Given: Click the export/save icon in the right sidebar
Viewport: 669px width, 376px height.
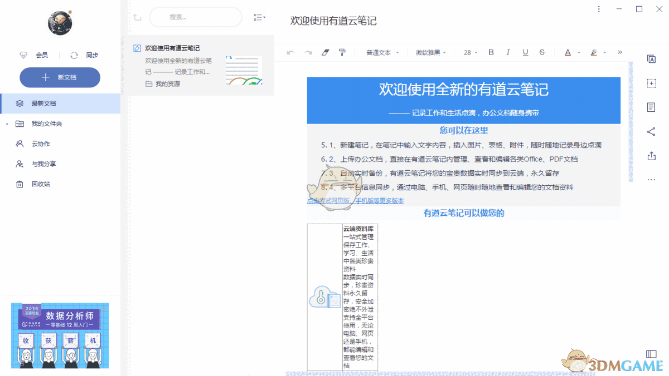Looking at the screenshot, I should (x=651, y=156).
